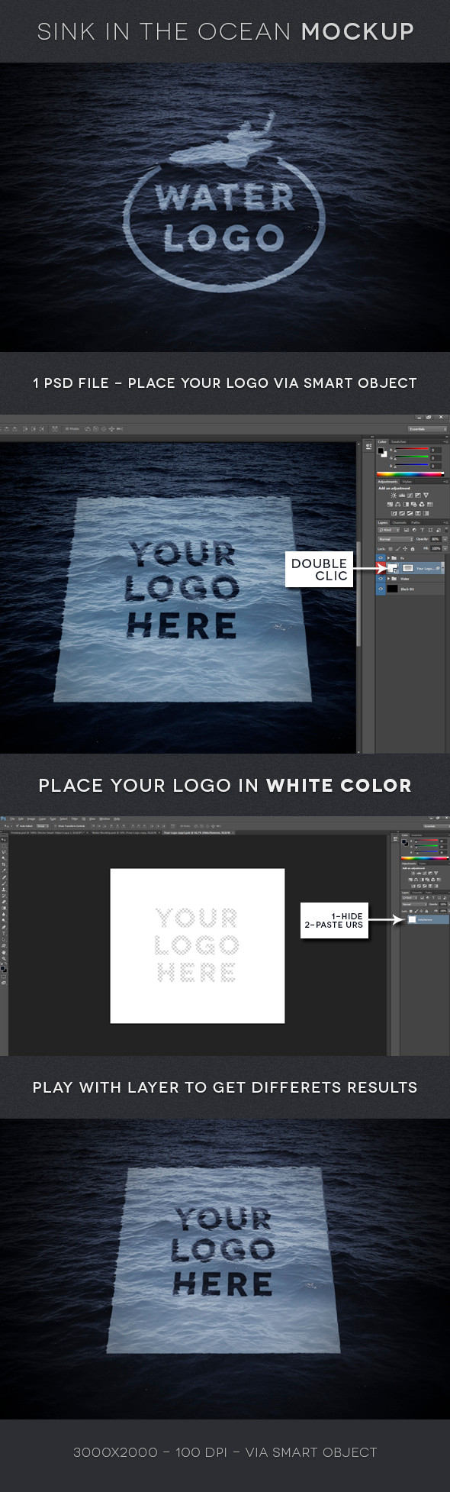Enable the Show Transform Controls checkbox
450x1492 pixels.
(56, 826)
